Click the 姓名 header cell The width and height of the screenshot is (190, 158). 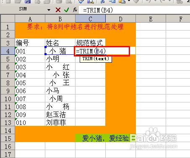pyautogui.click(x=60, y=43)
